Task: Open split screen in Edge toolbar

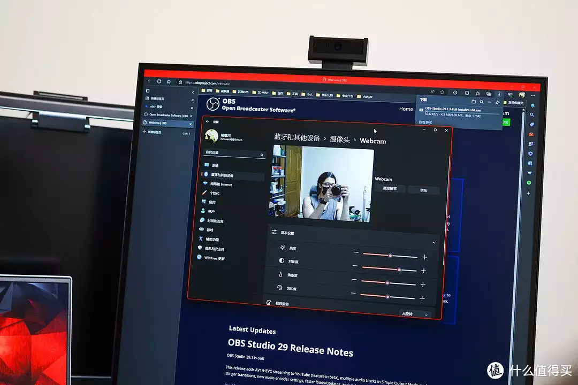Action: [x=467, y=93]
